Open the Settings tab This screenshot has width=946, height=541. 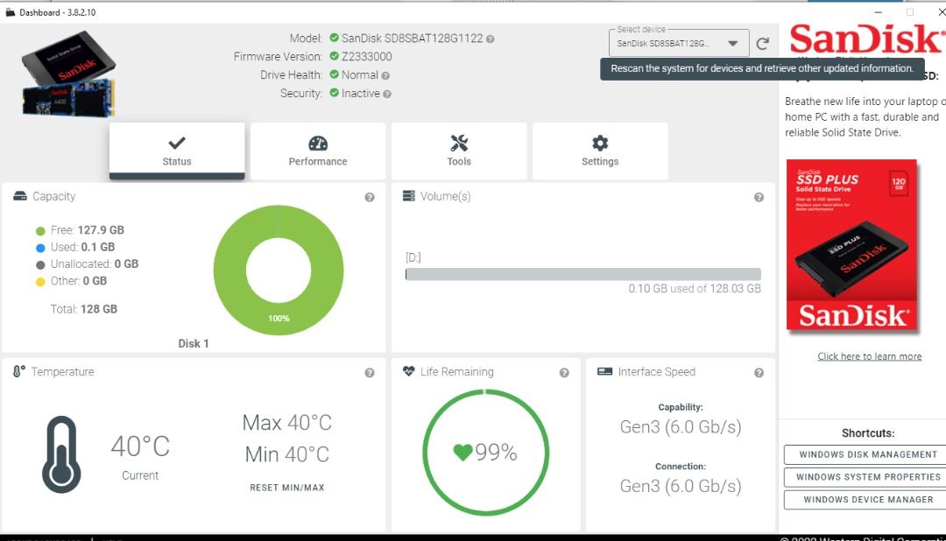click(600, 151)
